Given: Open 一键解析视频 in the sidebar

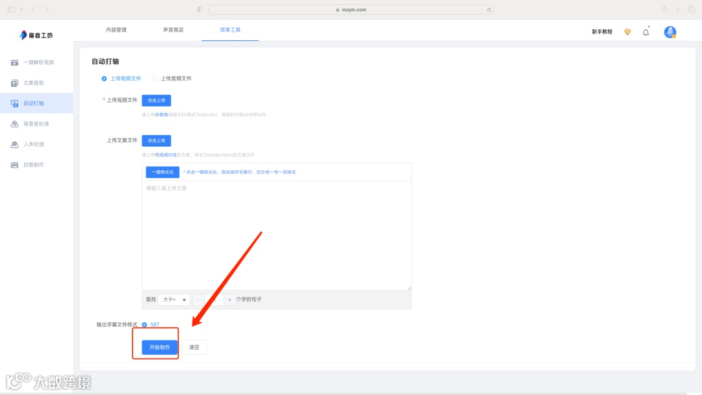Looking at the screenshot, I should click(x=38, y=62).
